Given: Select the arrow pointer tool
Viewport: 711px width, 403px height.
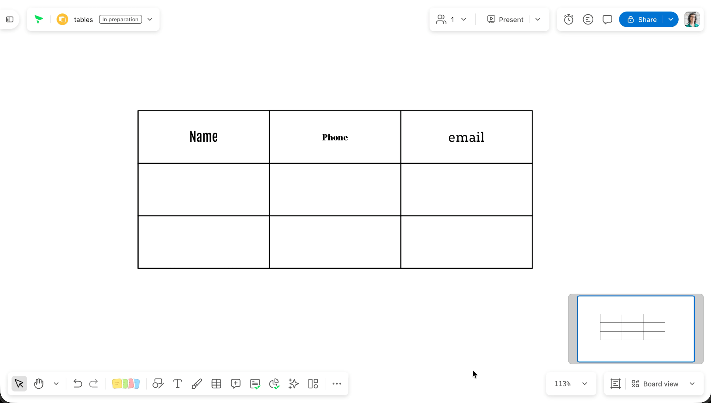Looking at the screenshot, I should tap(19, 384).
